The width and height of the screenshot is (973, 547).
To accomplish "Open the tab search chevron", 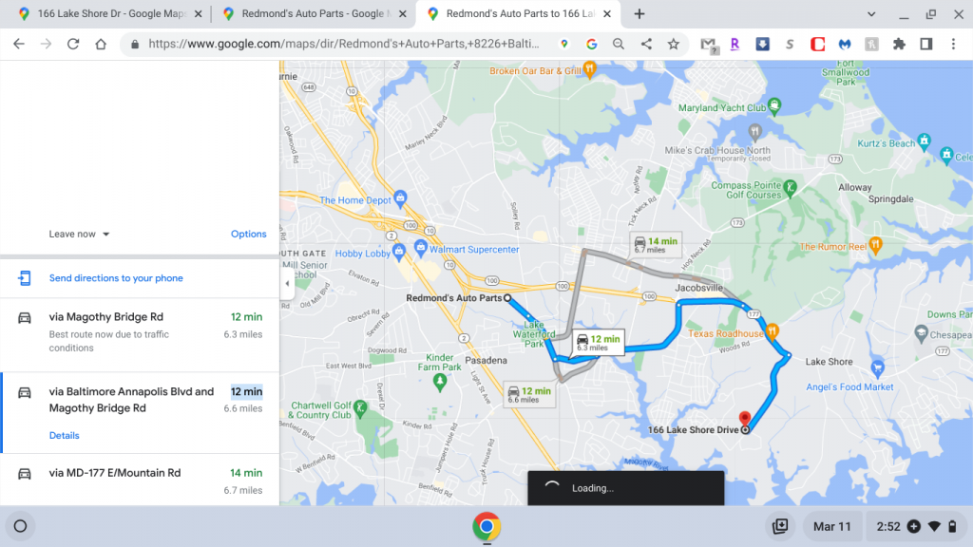I will (x=871, y=13).
